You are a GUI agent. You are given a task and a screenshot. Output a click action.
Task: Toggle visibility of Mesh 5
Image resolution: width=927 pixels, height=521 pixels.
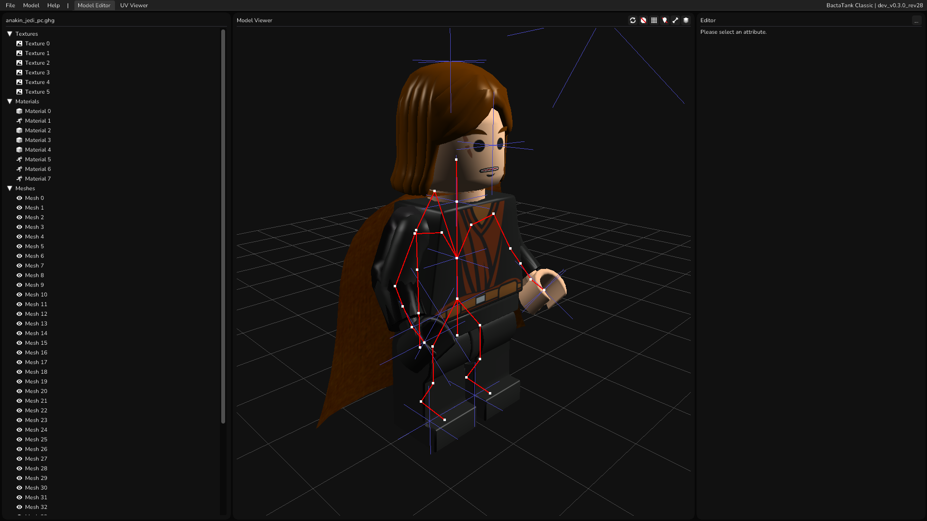(x=19, y=246)
